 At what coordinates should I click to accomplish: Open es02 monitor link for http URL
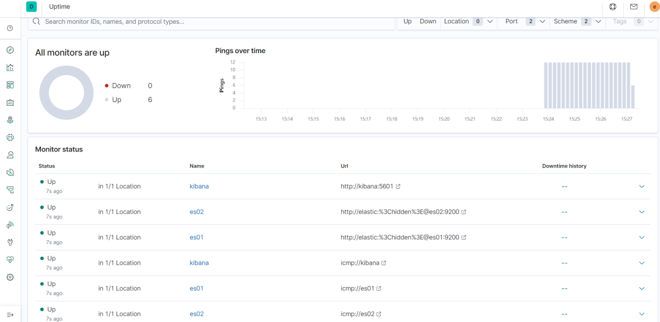tap(197, 212)
